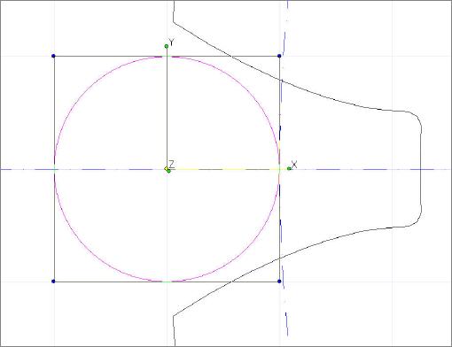Select the rectangle's bottom edge line
452x347 pixels.
tap(106, 281)
